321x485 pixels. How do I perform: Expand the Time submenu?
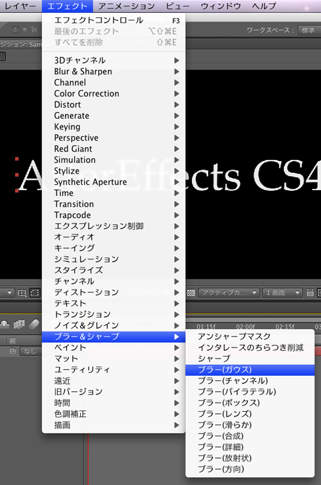114,193
